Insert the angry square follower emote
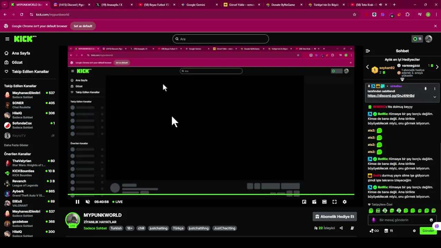 (x=378, y=210)
